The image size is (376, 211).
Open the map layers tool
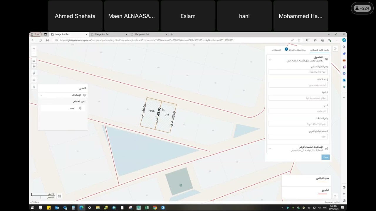34,80
